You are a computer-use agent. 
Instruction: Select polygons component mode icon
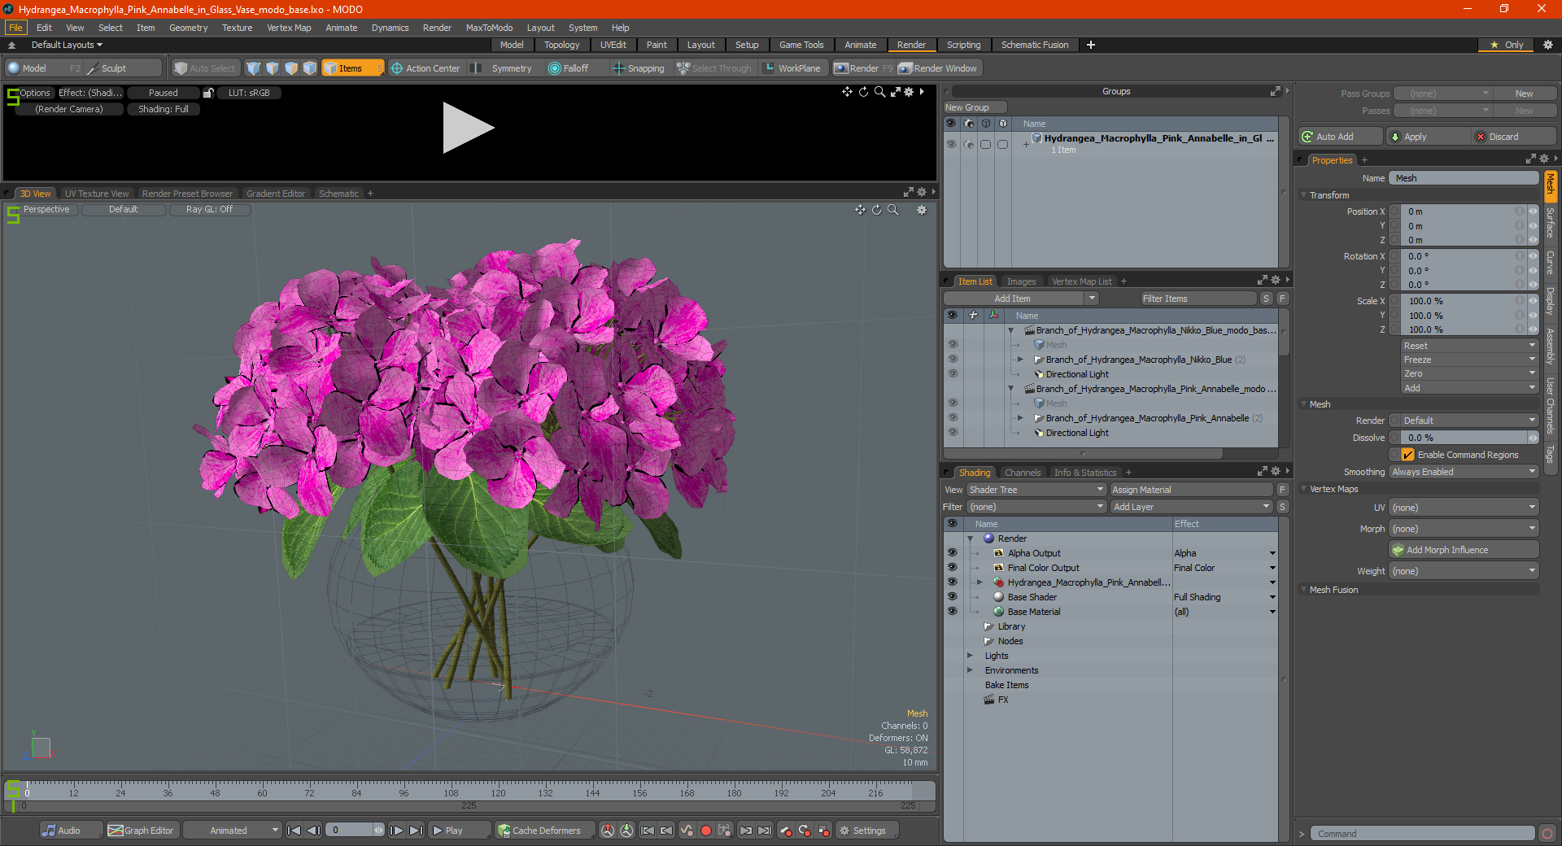pyautogui.click(x=291, y=68)
